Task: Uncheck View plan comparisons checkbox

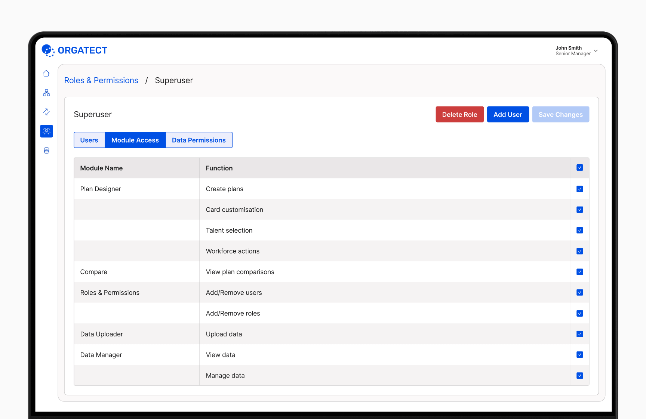Action: pos(580,272)
